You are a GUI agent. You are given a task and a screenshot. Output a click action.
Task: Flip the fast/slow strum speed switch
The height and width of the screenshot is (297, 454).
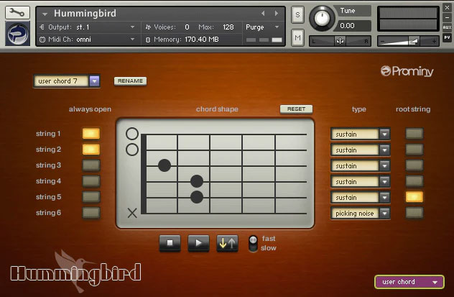[254, 243]
